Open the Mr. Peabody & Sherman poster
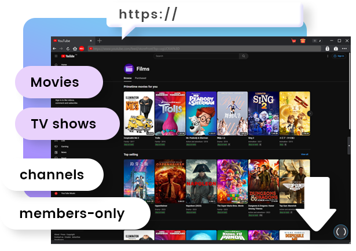356x251 pixels. (201, 113)
